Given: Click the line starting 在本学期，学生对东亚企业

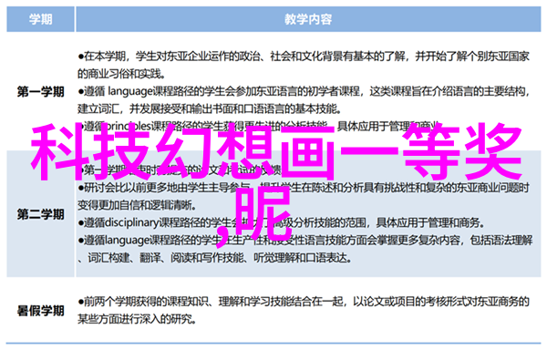Looking at the screenshot, I should pyautogui.click(x=304, y=56).
